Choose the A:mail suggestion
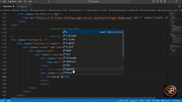This screenshot has width=182, height=102. click(x=93, y=43)
